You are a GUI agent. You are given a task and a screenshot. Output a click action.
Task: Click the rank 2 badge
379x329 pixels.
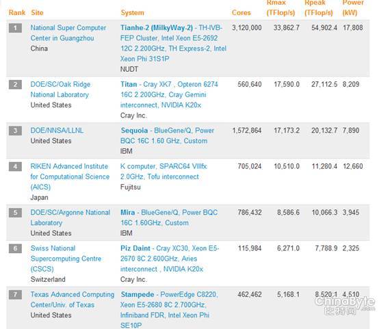pyautogui.click(x=15, y=85)
